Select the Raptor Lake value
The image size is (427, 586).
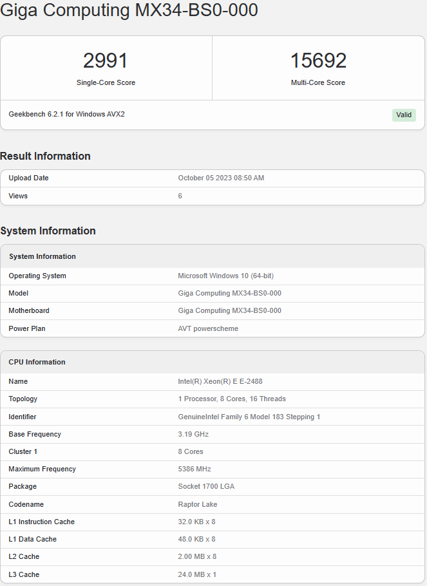pyautogui.click(x=198, y=504)
